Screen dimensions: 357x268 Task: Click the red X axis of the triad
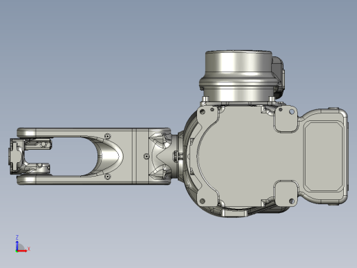coord(22,251)
